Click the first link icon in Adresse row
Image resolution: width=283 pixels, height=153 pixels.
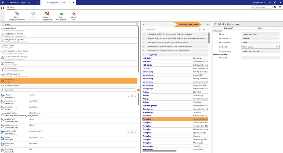click(128, 96)
